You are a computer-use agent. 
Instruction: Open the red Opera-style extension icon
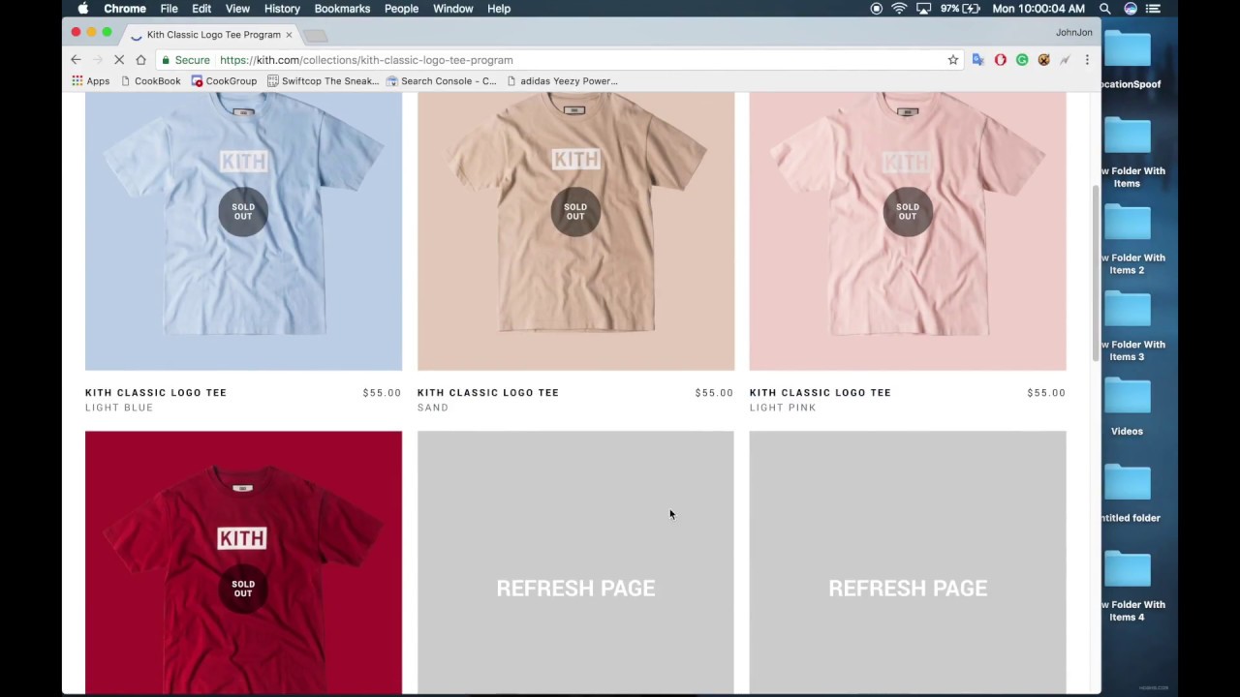click(x=1000, y=60)
